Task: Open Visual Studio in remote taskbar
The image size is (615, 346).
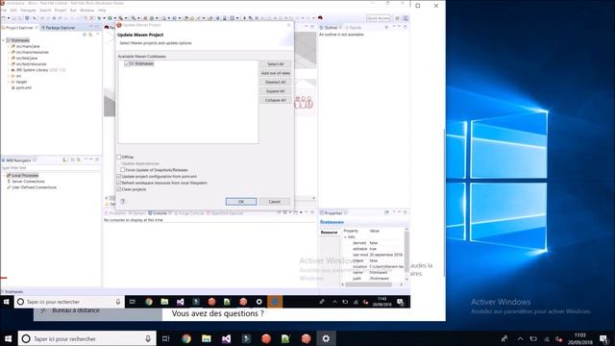Action: [x=180, y=302]
